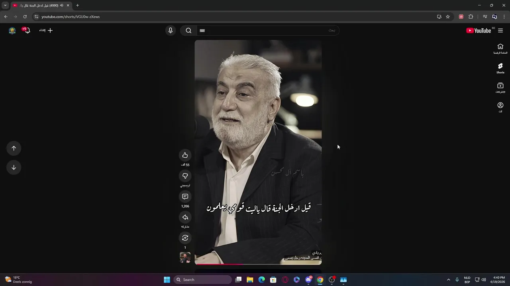Open media controls in Chrome toolbar
Viewport: 510px width, 286px height.
coord(485,17)
